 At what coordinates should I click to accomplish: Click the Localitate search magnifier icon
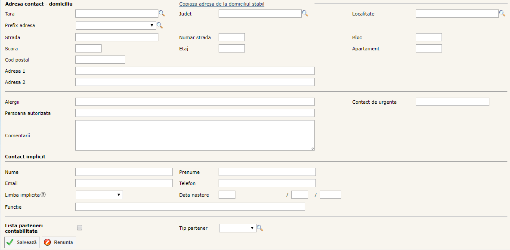(502, 14)
